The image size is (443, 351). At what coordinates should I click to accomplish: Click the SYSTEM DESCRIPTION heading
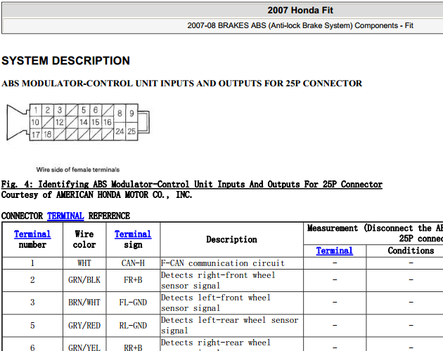(65, 60)
